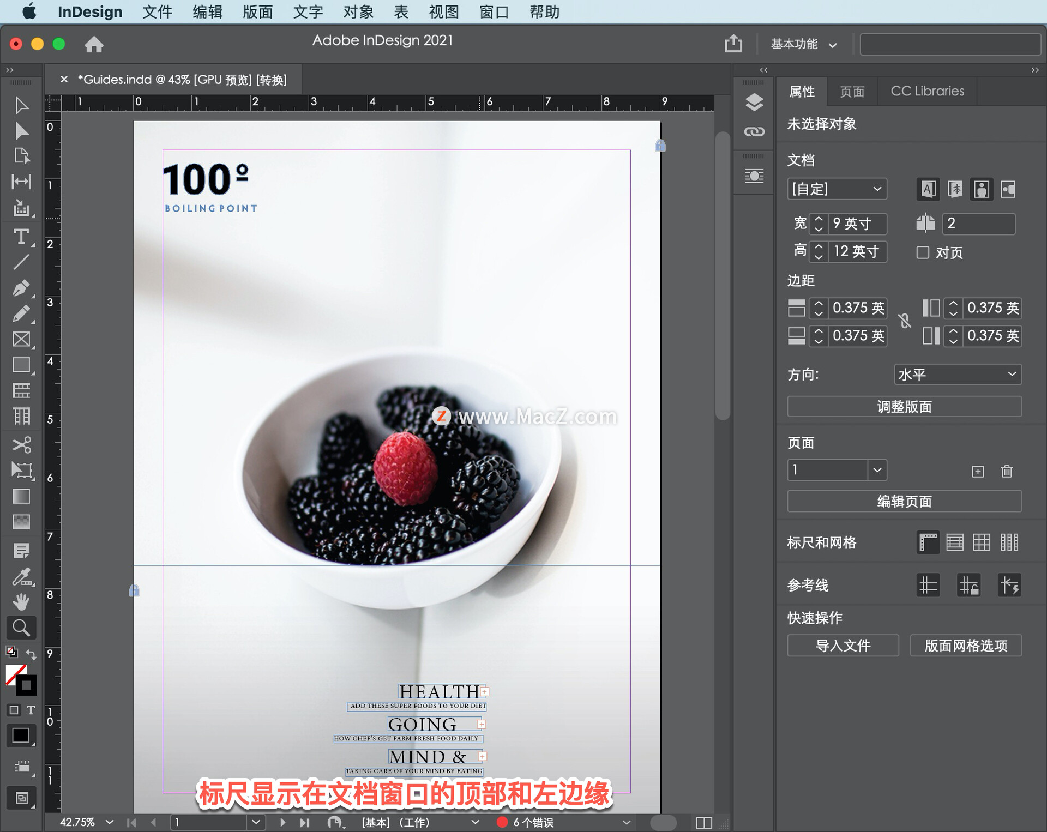This screenshot has width=1047, height=832.
Task: Select the Type tool in the toolbar
Action: (x=22, y=237)
